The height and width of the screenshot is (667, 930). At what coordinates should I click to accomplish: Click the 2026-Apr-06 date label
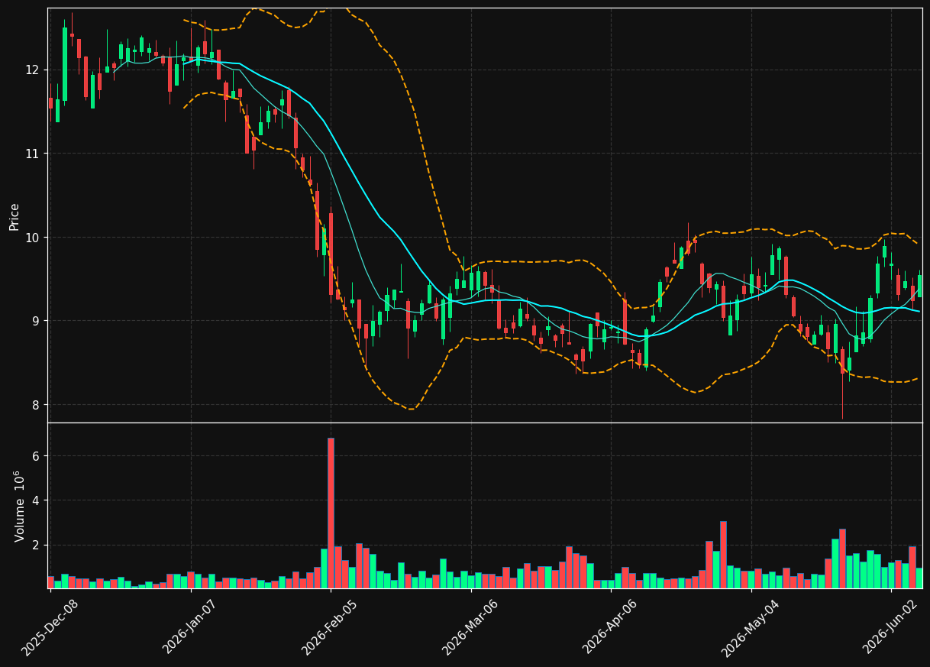point(611,627)
